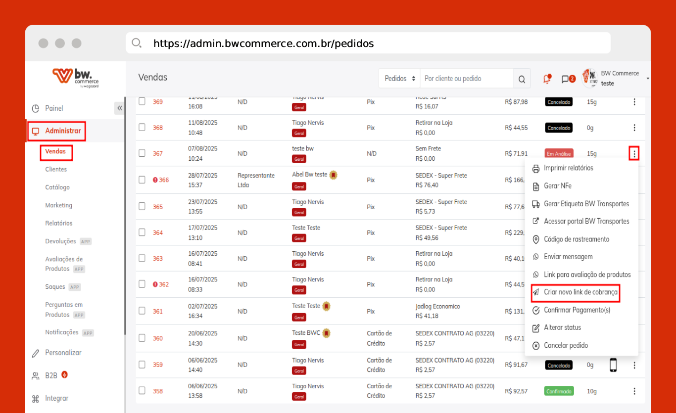
Task: Go to Clientes in sidebar
Action: [x=56, y=169]
